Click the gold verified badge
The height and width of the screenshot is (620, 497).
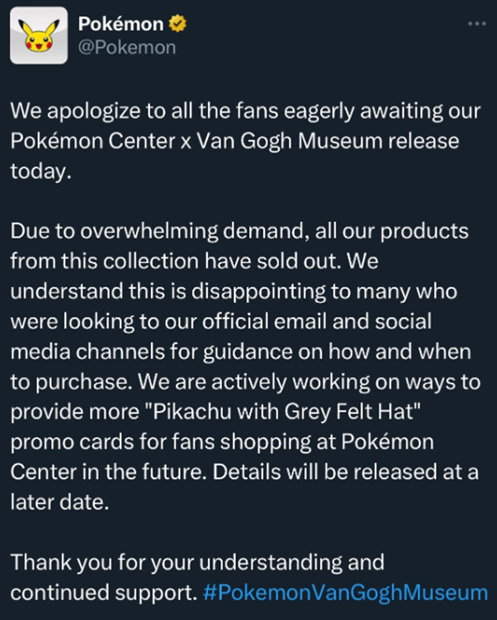point(178,23)
